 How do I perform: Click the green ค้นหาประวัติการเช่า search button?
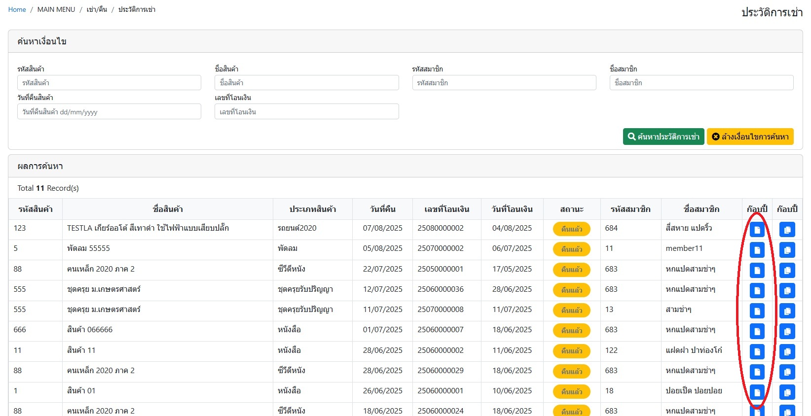coord(664,137)
